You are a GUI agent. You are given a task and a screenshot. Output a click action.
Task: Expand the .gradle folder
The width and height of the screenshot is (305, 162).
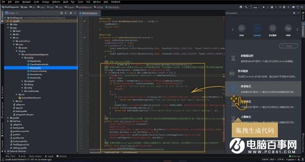(8, 21)
